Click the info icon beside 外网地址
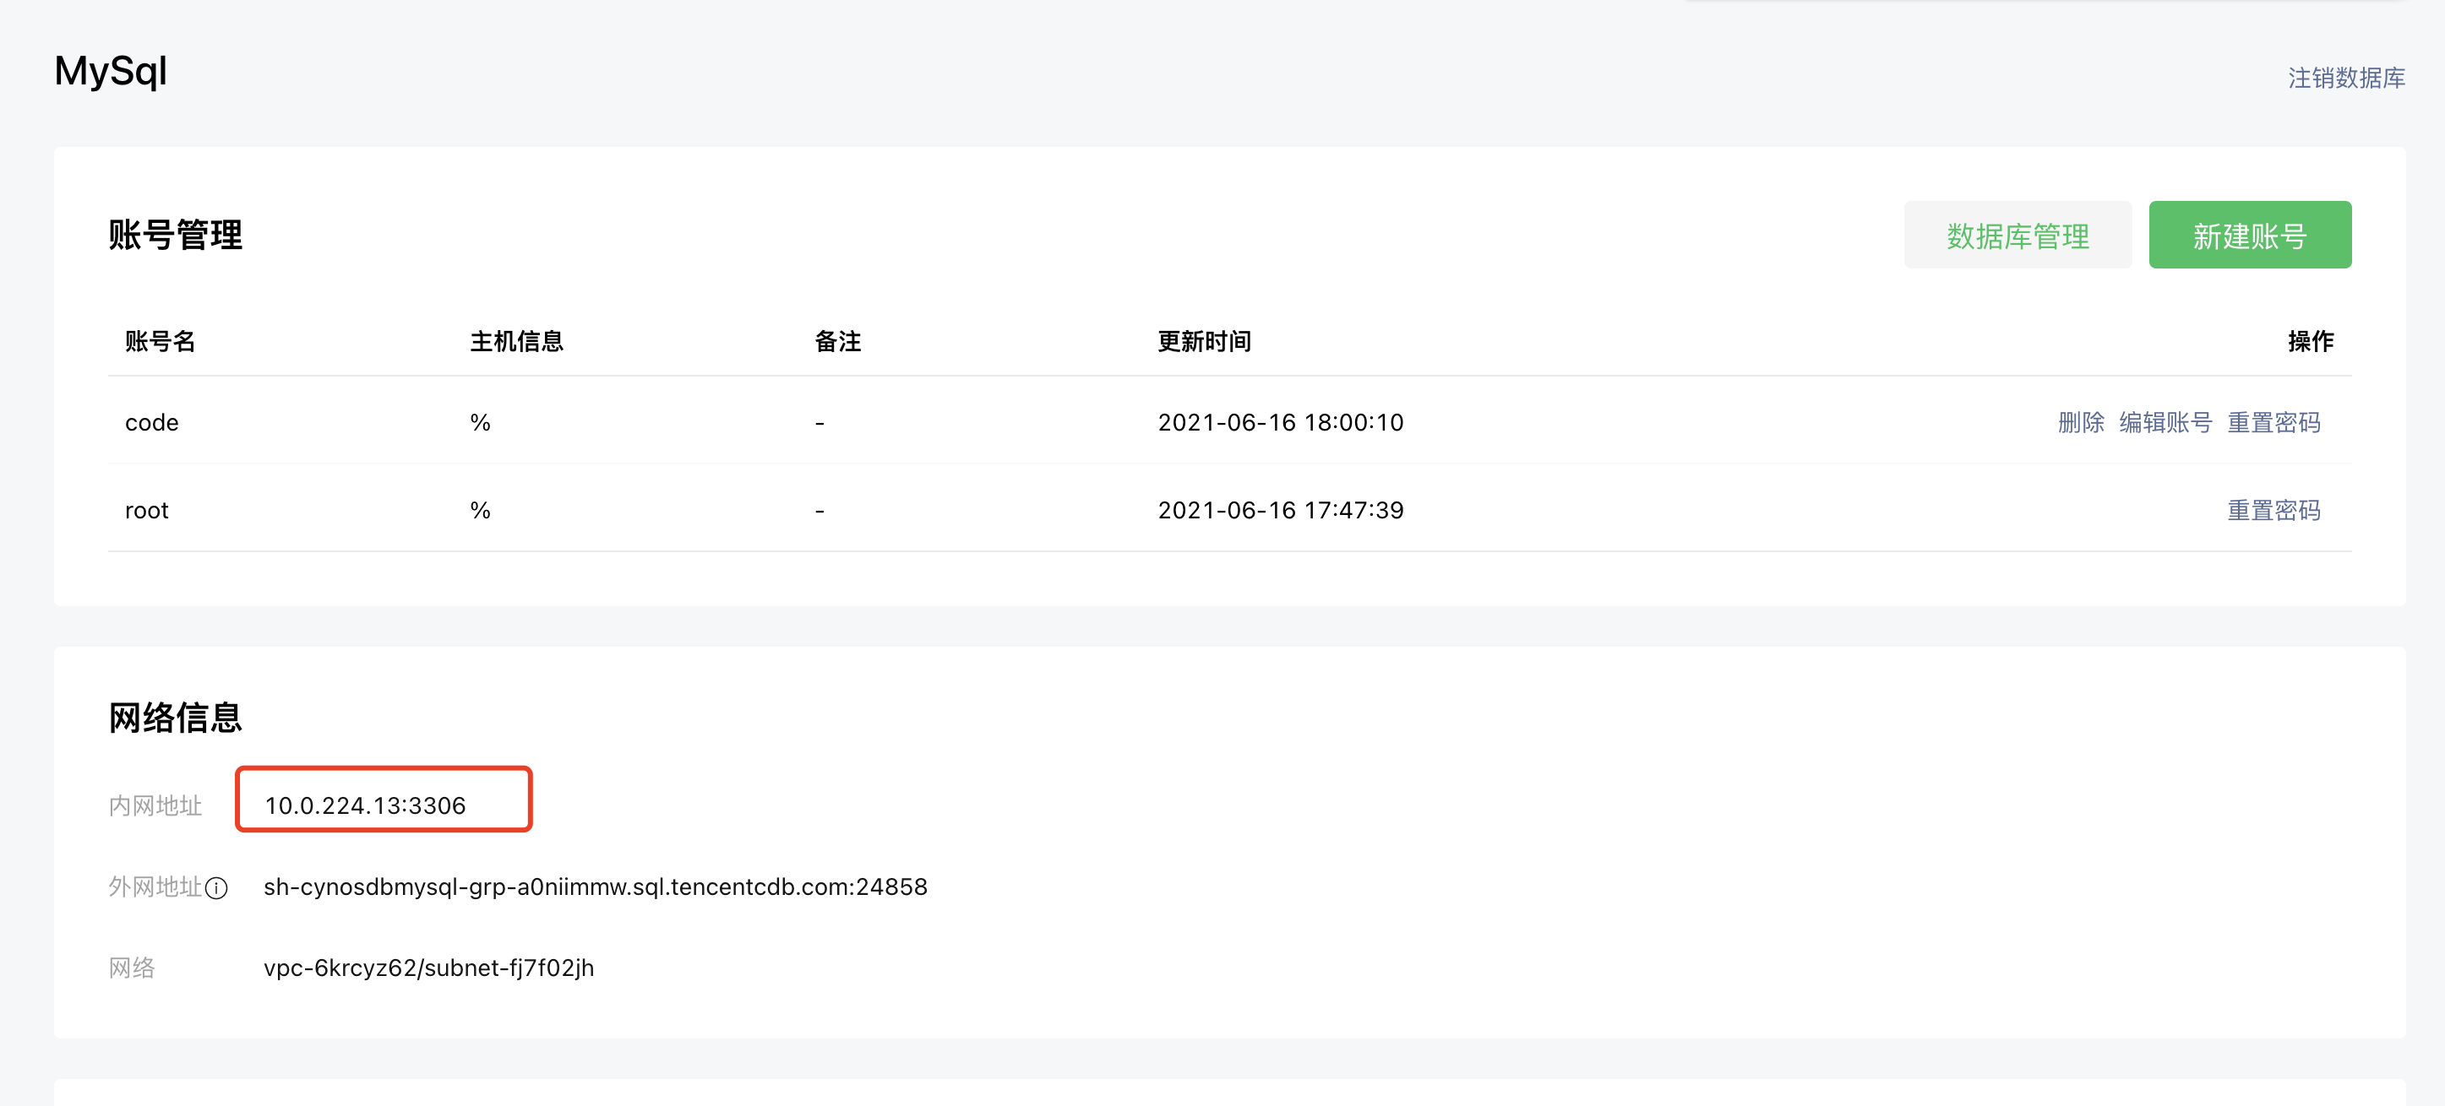This screenshot has height=1106, width=2445. click(216, 888)
